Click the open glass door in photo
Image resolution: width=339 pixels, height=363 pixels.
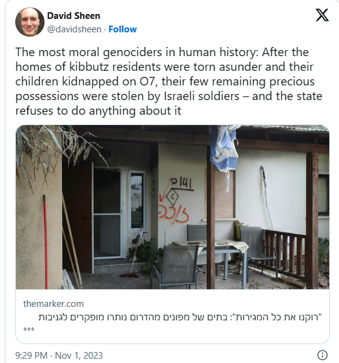107,213
